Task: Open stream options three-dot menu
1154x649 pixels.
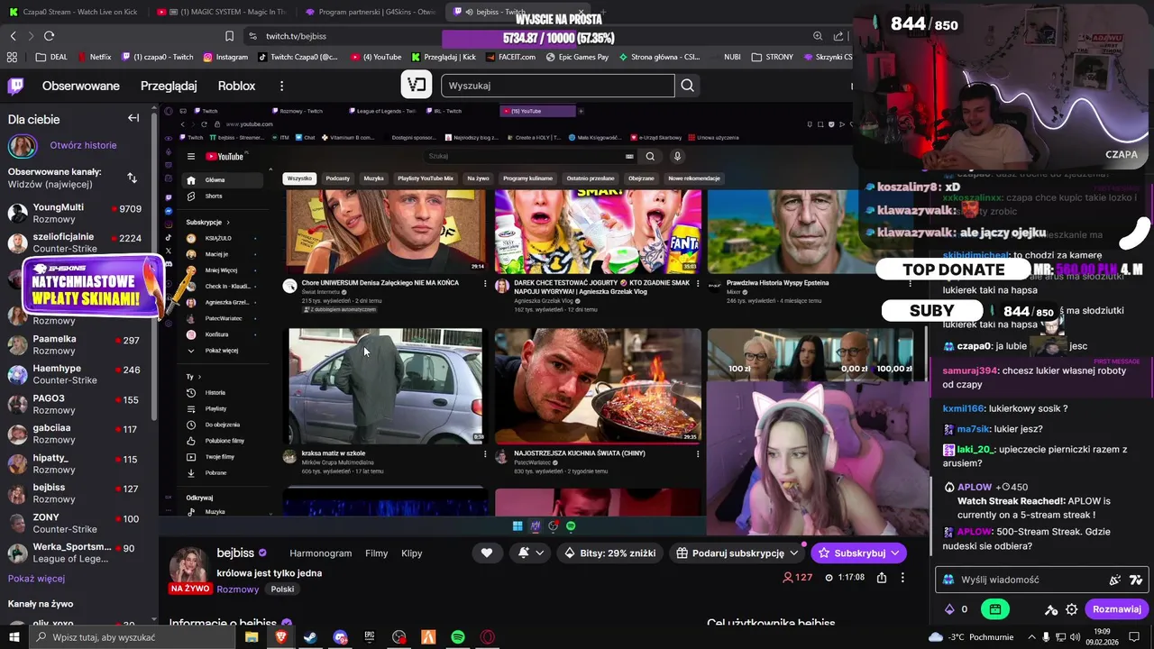Action: tap(902, 577)
